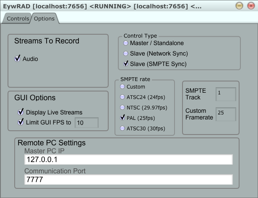Choose ATSC30 (30fps) rate
The width and height of the screenshot is (258, 198).
[122, 128]
